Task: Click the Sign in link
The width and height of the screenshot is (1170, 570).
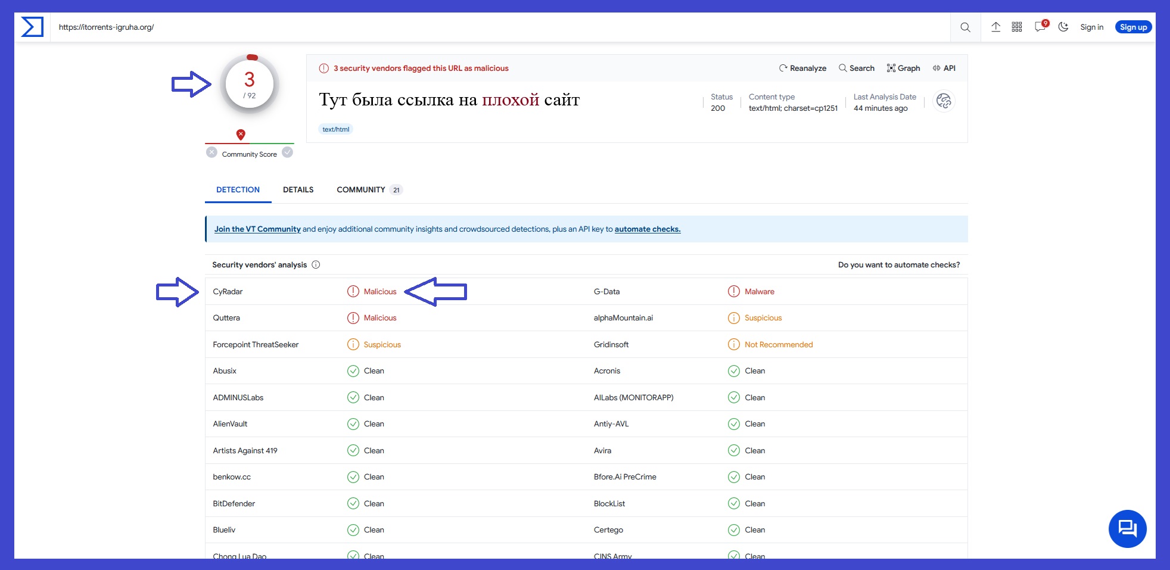Action: [x=1091, y=27]
